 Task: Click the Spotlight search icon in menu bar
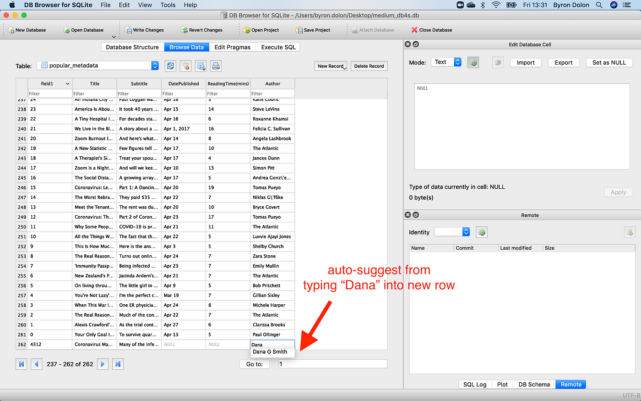599,5
